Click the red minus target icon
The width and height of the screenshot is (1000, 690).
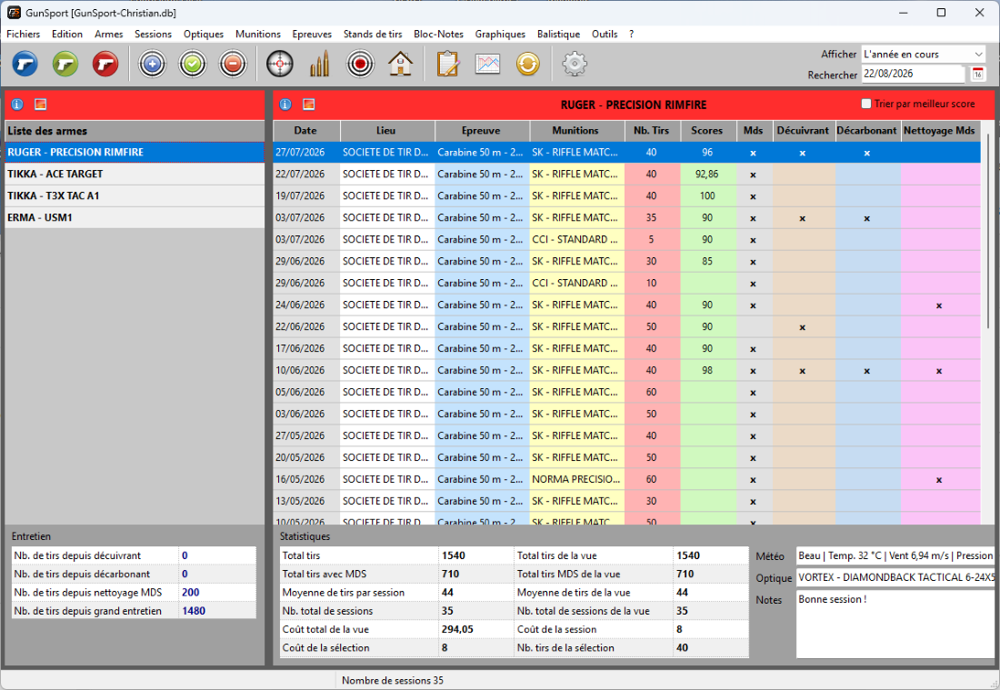tap(233, 64)
